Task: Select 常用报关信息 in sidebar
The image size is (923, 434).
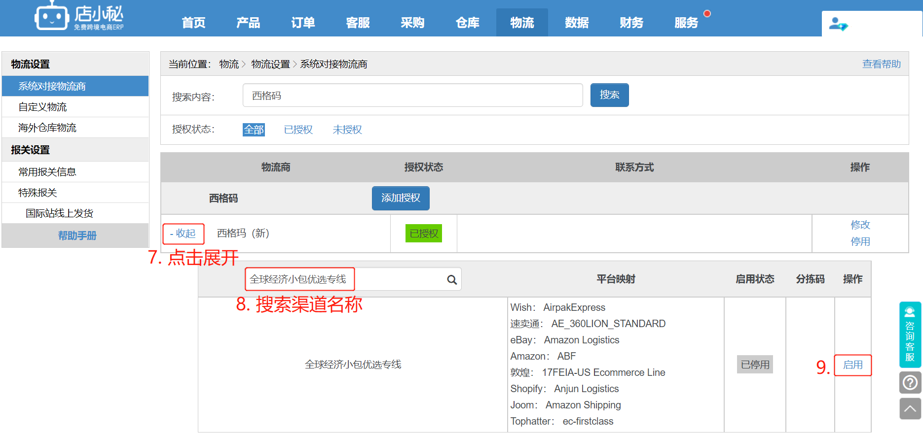Action: (x=75, y=172)
